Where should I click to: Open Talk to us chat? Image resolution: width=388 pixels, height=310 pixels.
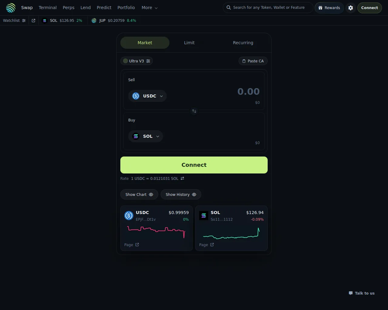tap(362, 293)
